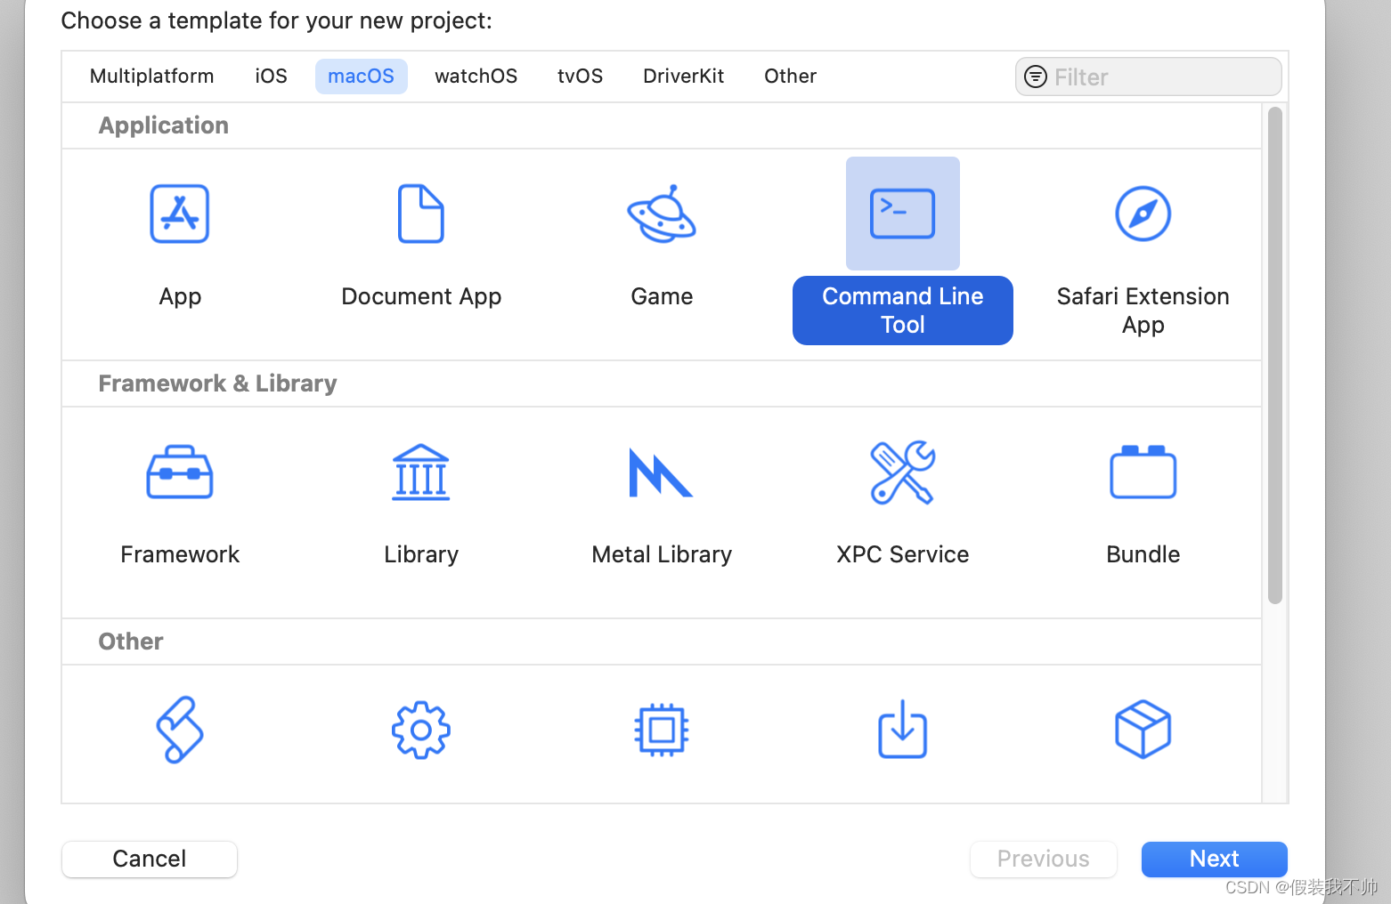Screen dimensions: 1391x904
Task: Click the "Framework" template label
Action: (x=180, y=554)
